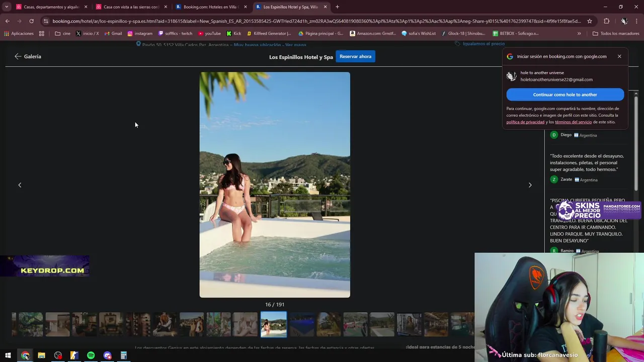Reload the current page

(x=31, y=21)
